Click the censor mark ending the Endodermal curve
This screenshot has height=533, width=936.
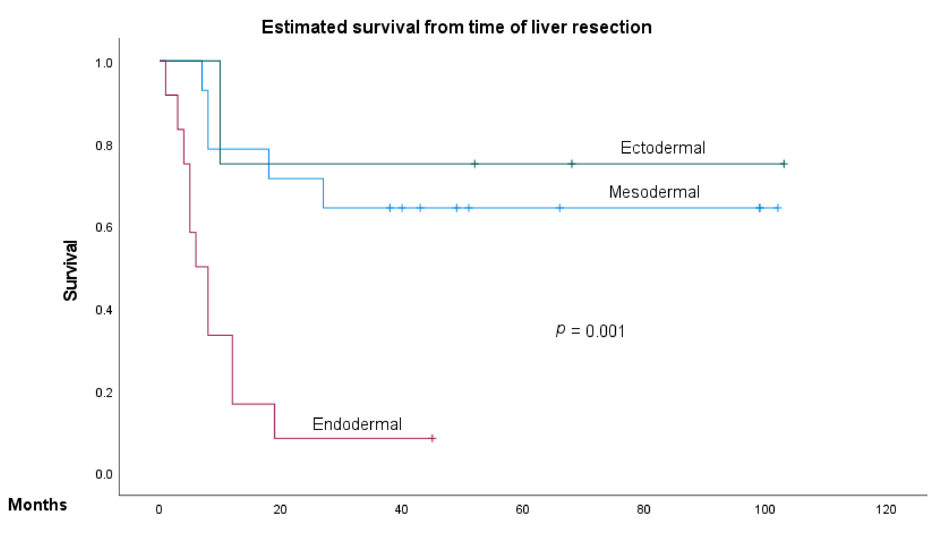[432, 438]
